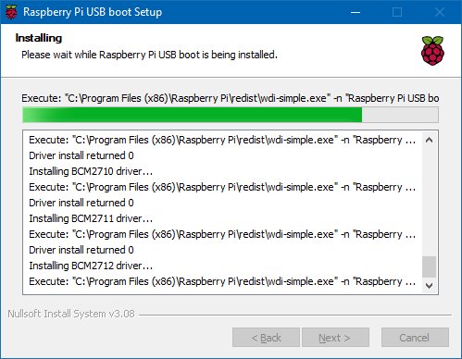Click the Next > button
462x359 pixels.
click(x=335, y=338)
